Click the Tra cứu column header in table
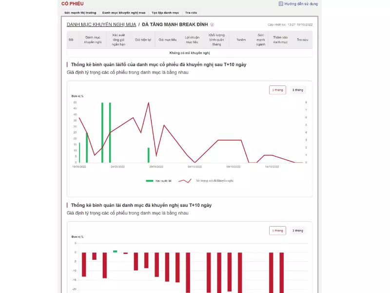Image resolution: width=390 pixels, height=293 pixels. (302, 40)
